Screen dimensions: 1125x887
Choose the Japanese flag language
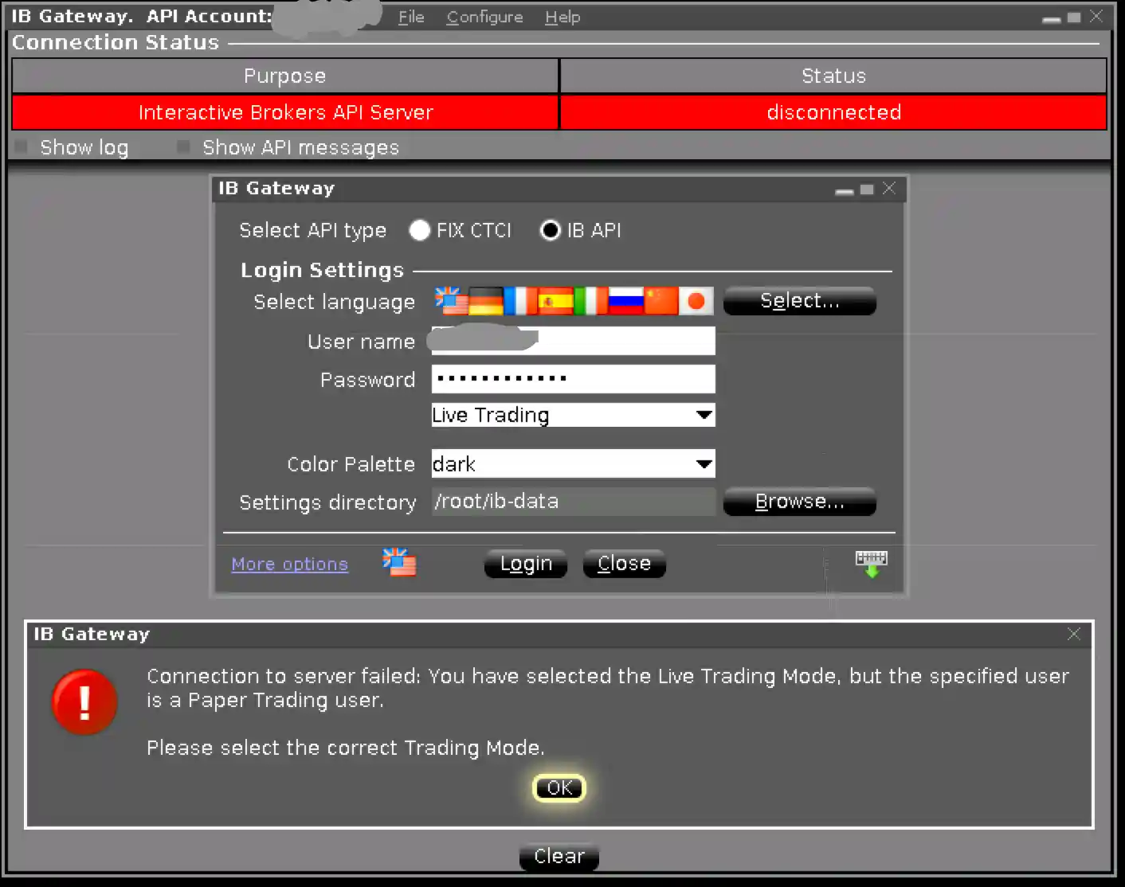coord(696,301)
